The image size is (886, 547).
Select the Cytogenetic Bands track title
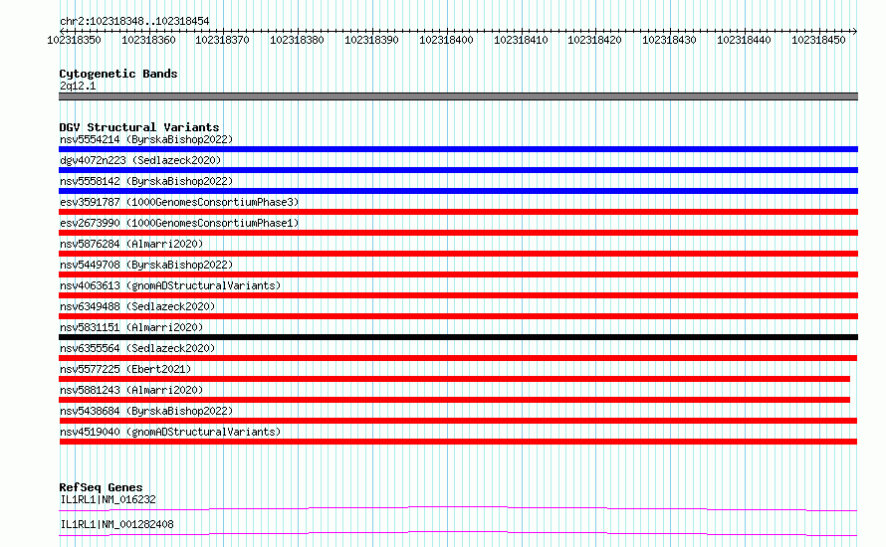point(118,74)
